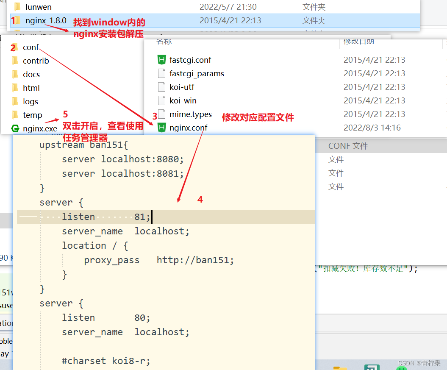447x370 pixels.
Task: Click the listen 80 line in editor
Action: 106,317
